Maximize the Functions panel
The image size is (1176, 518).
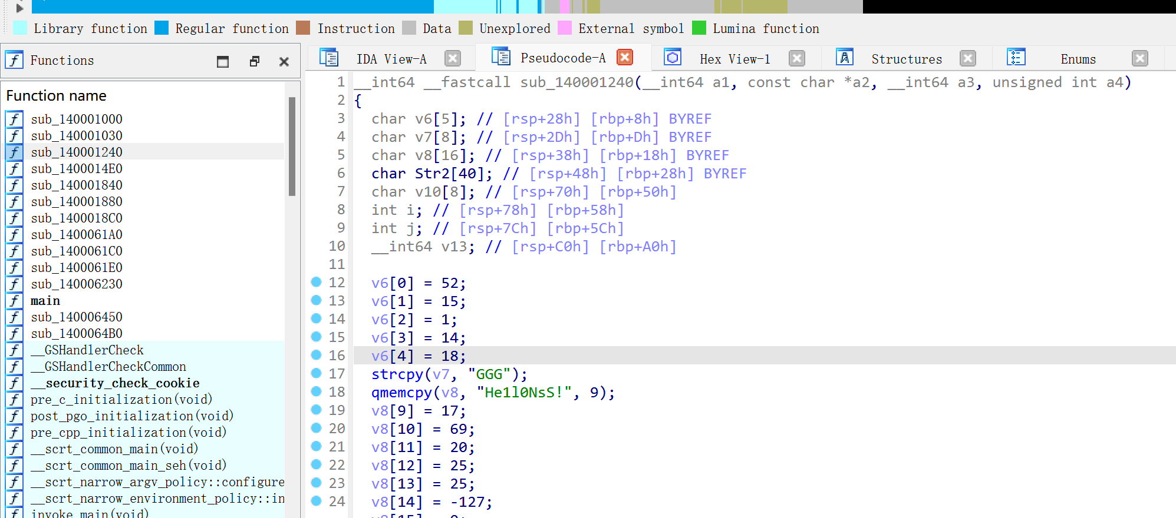[x=223, y=61]
